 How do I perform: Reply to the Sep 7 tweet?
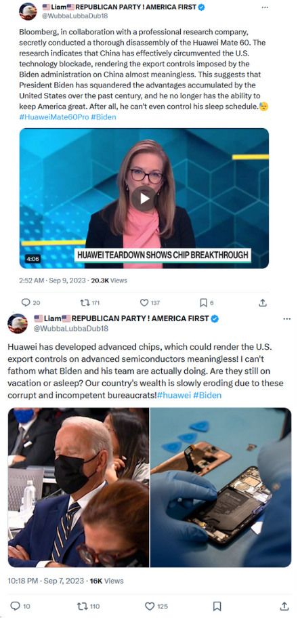click(15, 606)
